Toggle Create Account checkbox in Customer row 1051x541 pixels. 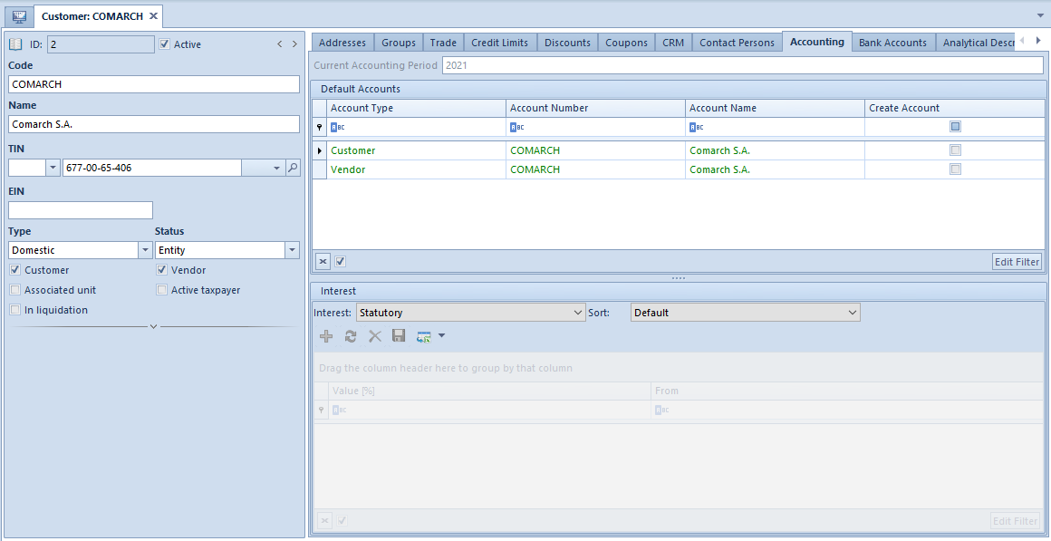coord(955,150)
